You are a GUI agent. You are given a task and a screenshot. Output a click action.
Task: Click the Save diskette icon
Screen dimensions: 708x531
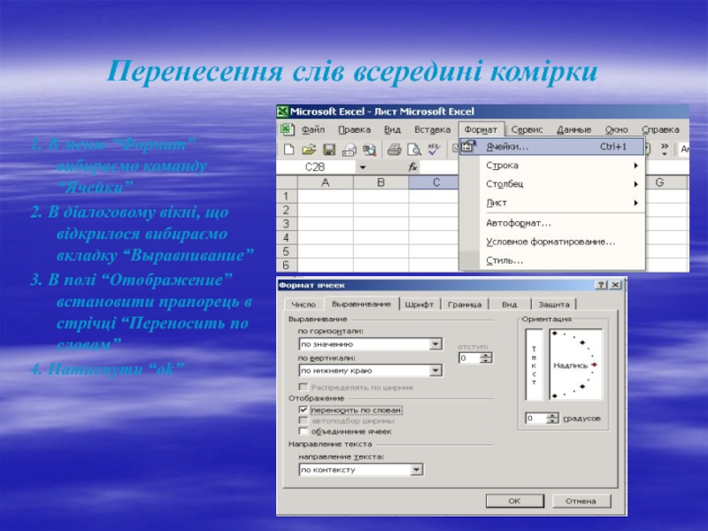click(328, 149)
